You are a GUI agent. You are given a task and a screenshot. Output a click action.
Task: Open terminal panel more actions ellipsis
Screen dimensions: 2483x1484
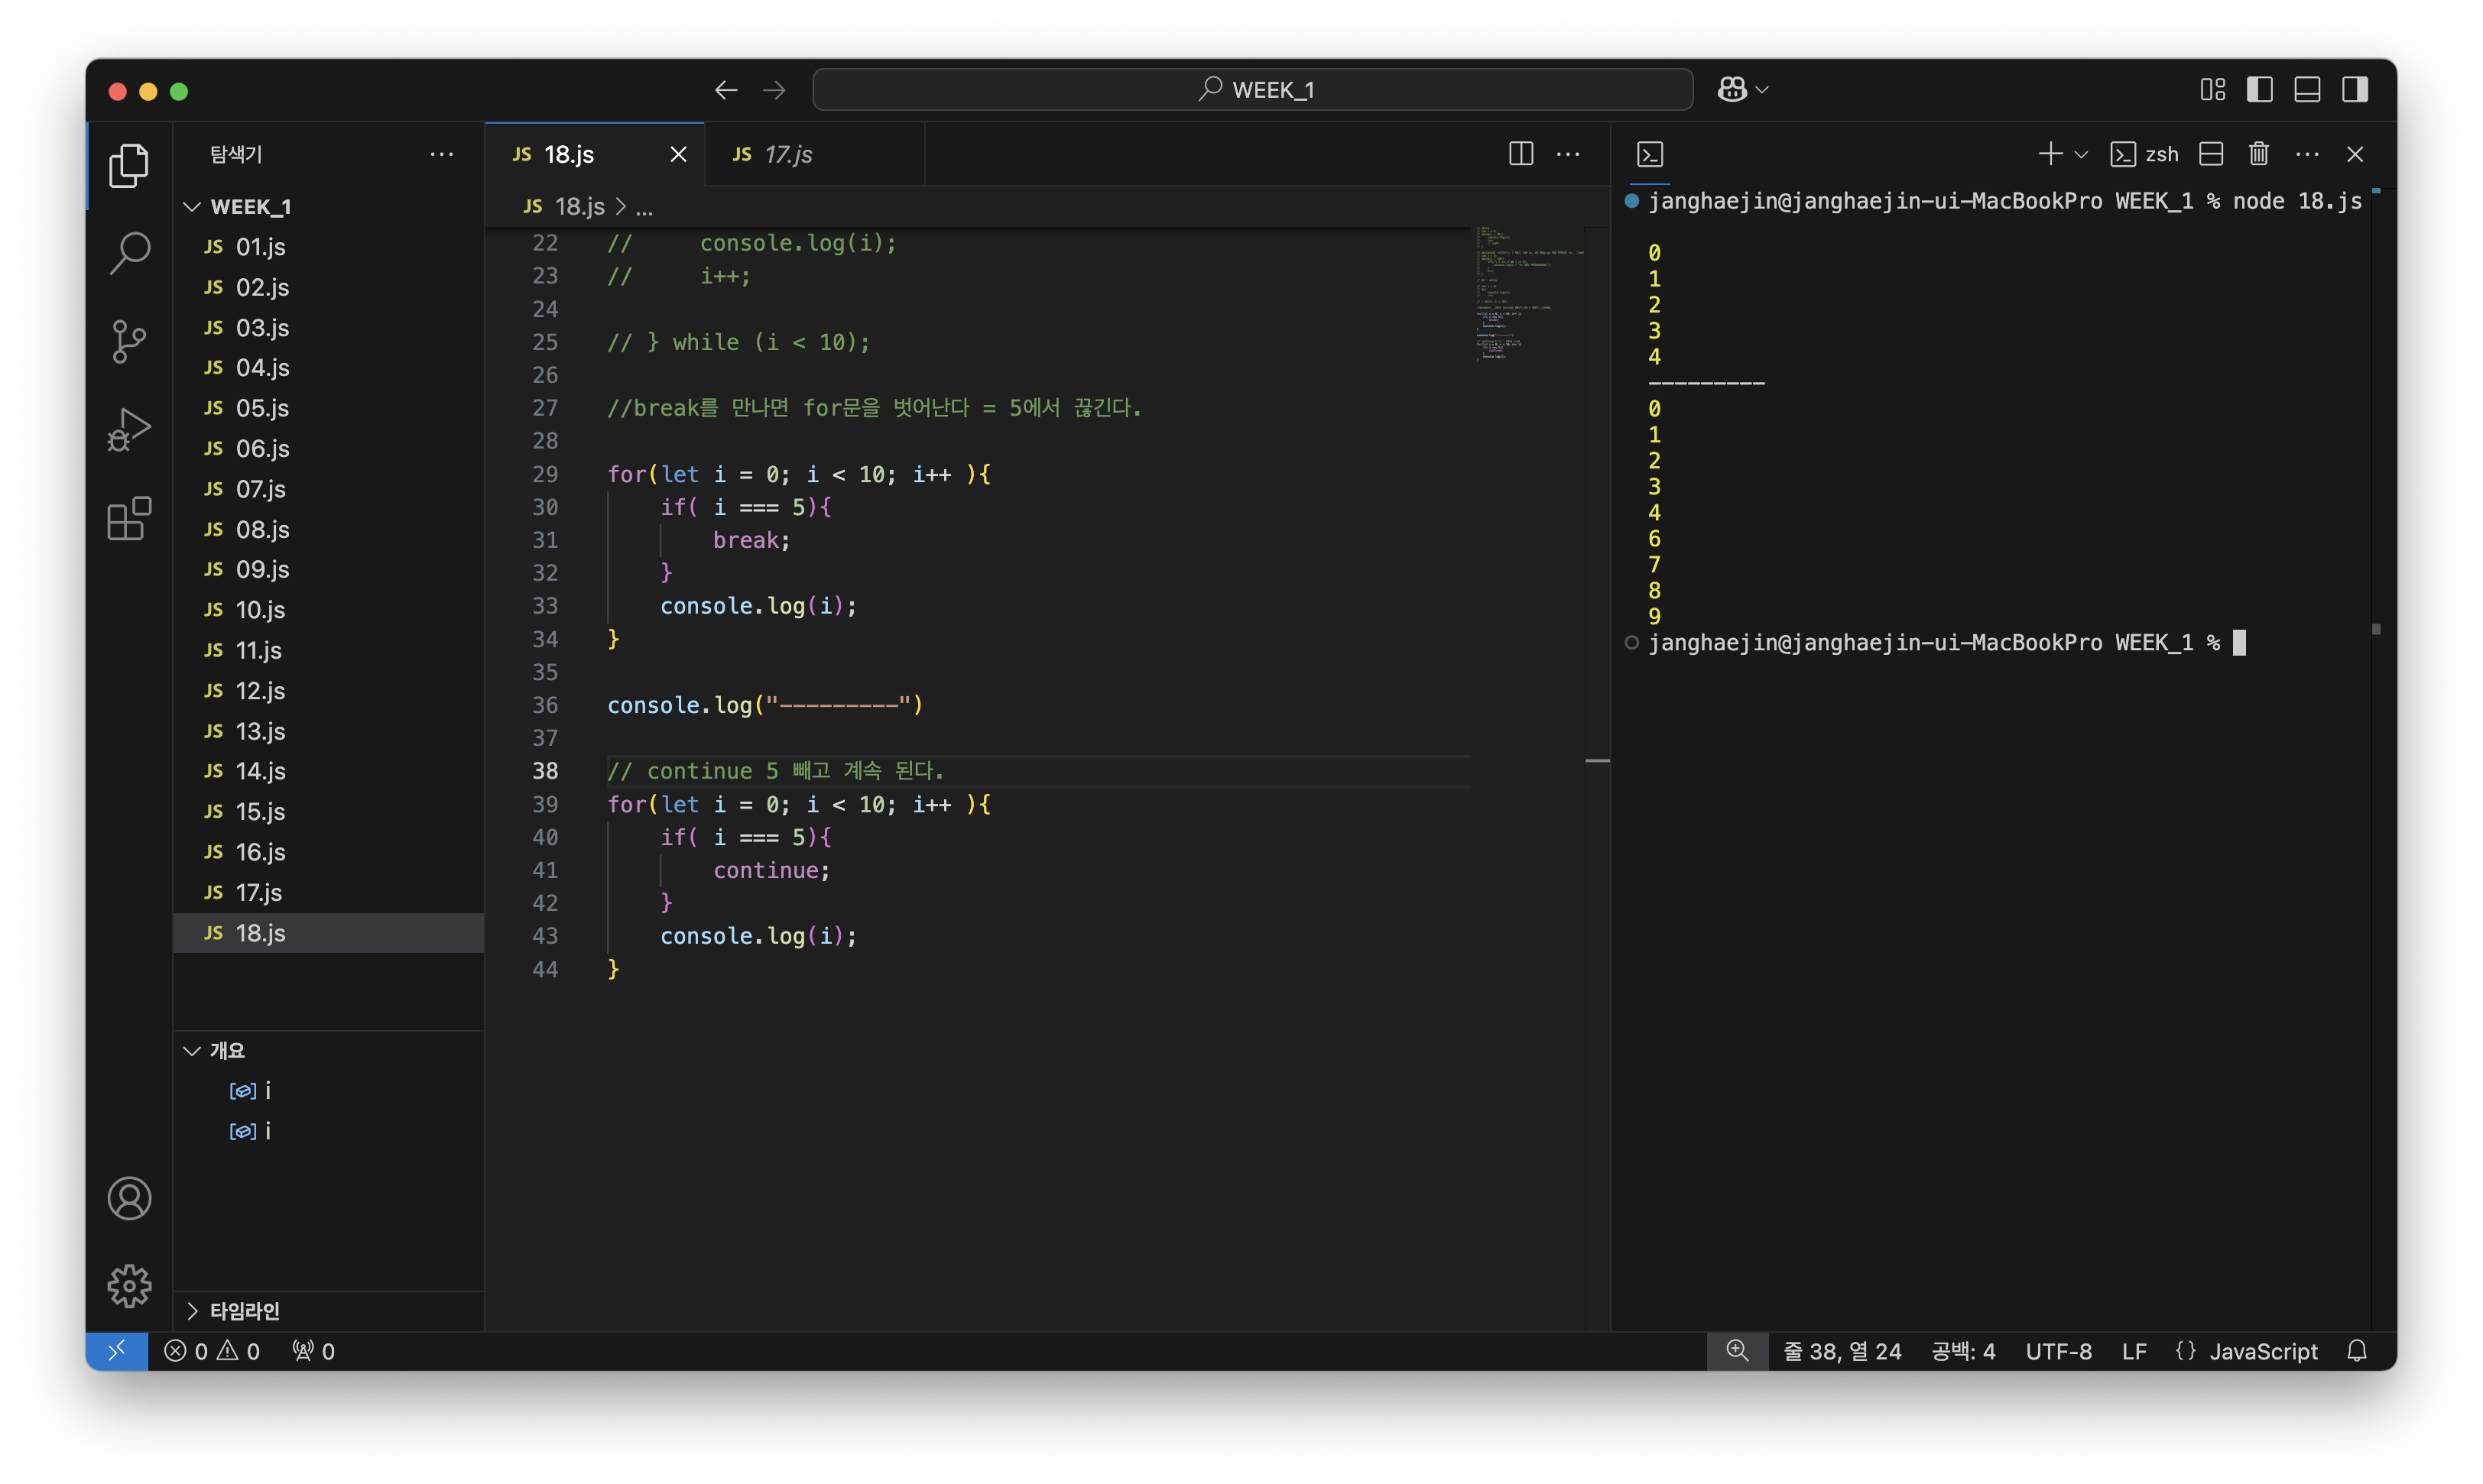click(x=2307, y=154)
